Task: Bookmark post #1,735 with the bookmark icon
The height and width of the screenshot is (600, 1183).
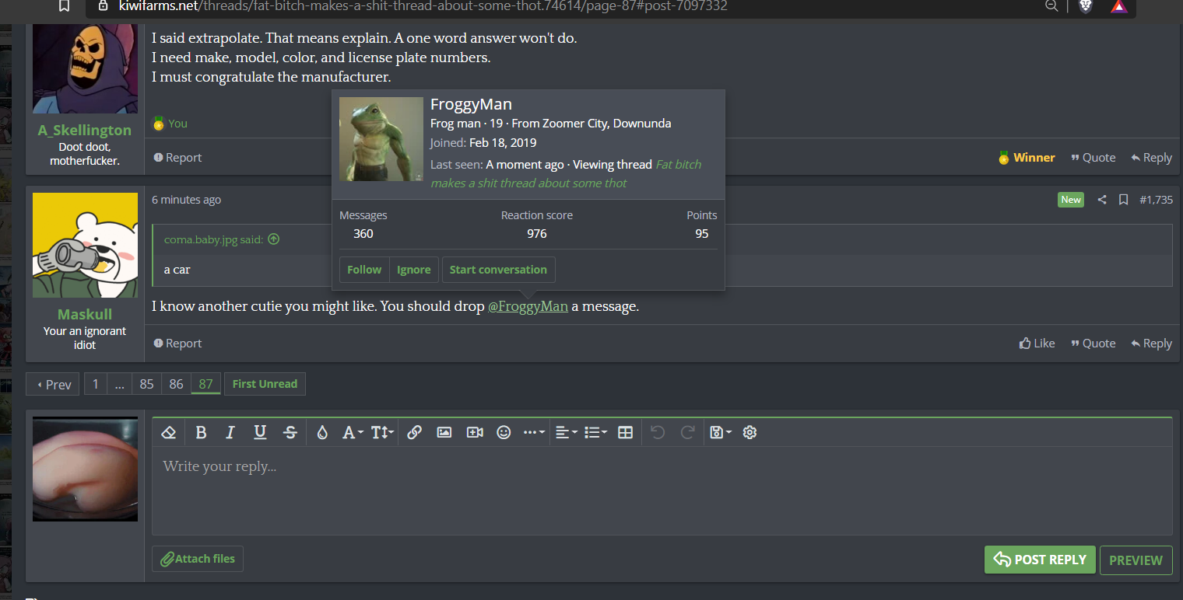Action: (1123, 200)
